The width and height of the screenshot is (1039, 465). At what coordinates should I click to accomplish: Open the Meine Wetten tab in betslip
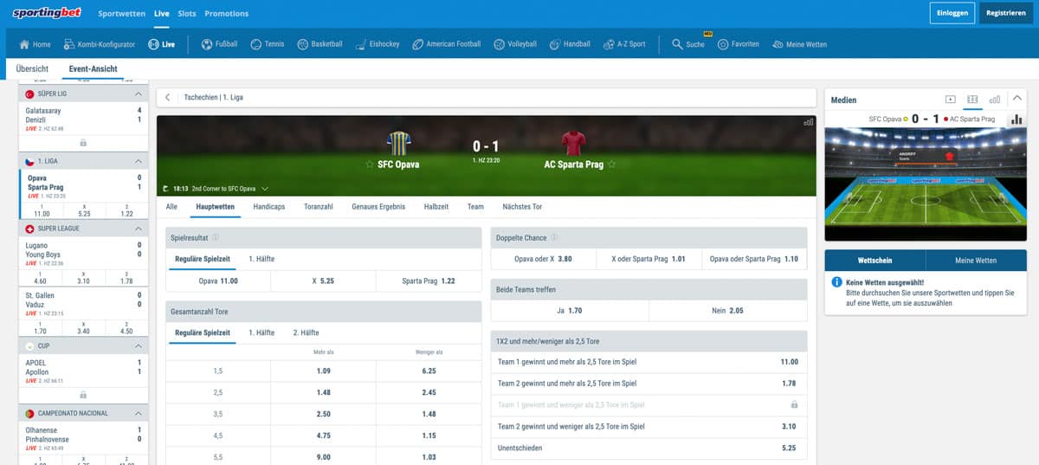(x=976, y=260)
